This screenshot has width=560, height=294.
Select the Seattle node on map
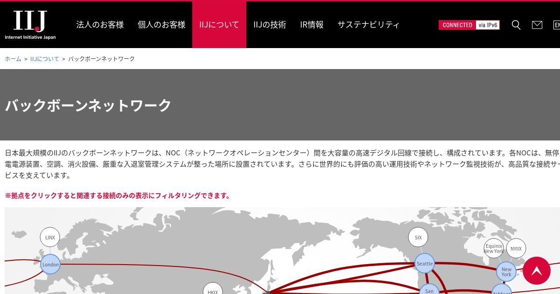coord(425,264)
